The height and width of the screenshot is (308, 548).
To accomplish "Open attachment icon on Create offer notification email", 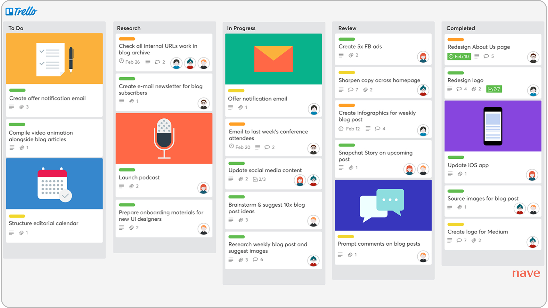I will click(x=22, y=107).
